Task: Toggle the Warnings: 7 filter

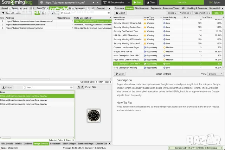Action: 185,13
